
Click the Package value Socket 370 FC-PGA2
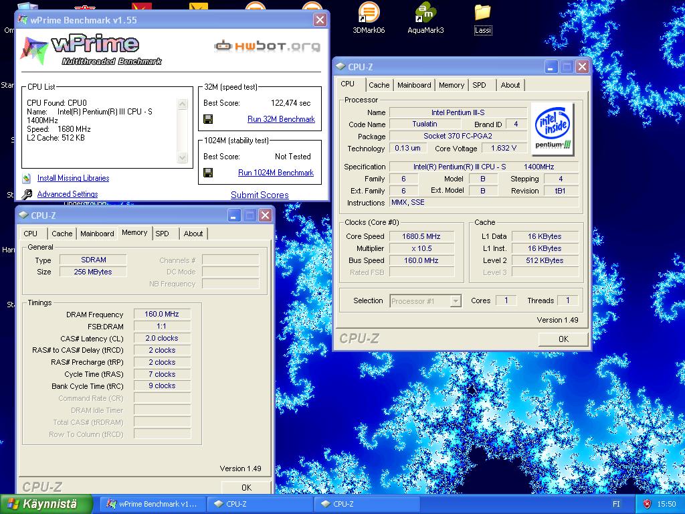(458, 136)
